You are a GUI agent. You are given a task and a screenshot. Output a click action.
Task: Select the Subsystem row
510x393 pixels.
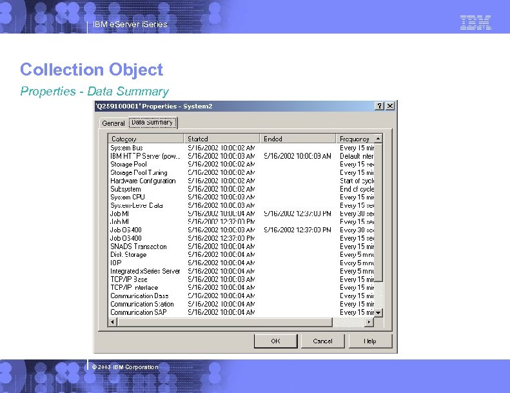[241, 189]
